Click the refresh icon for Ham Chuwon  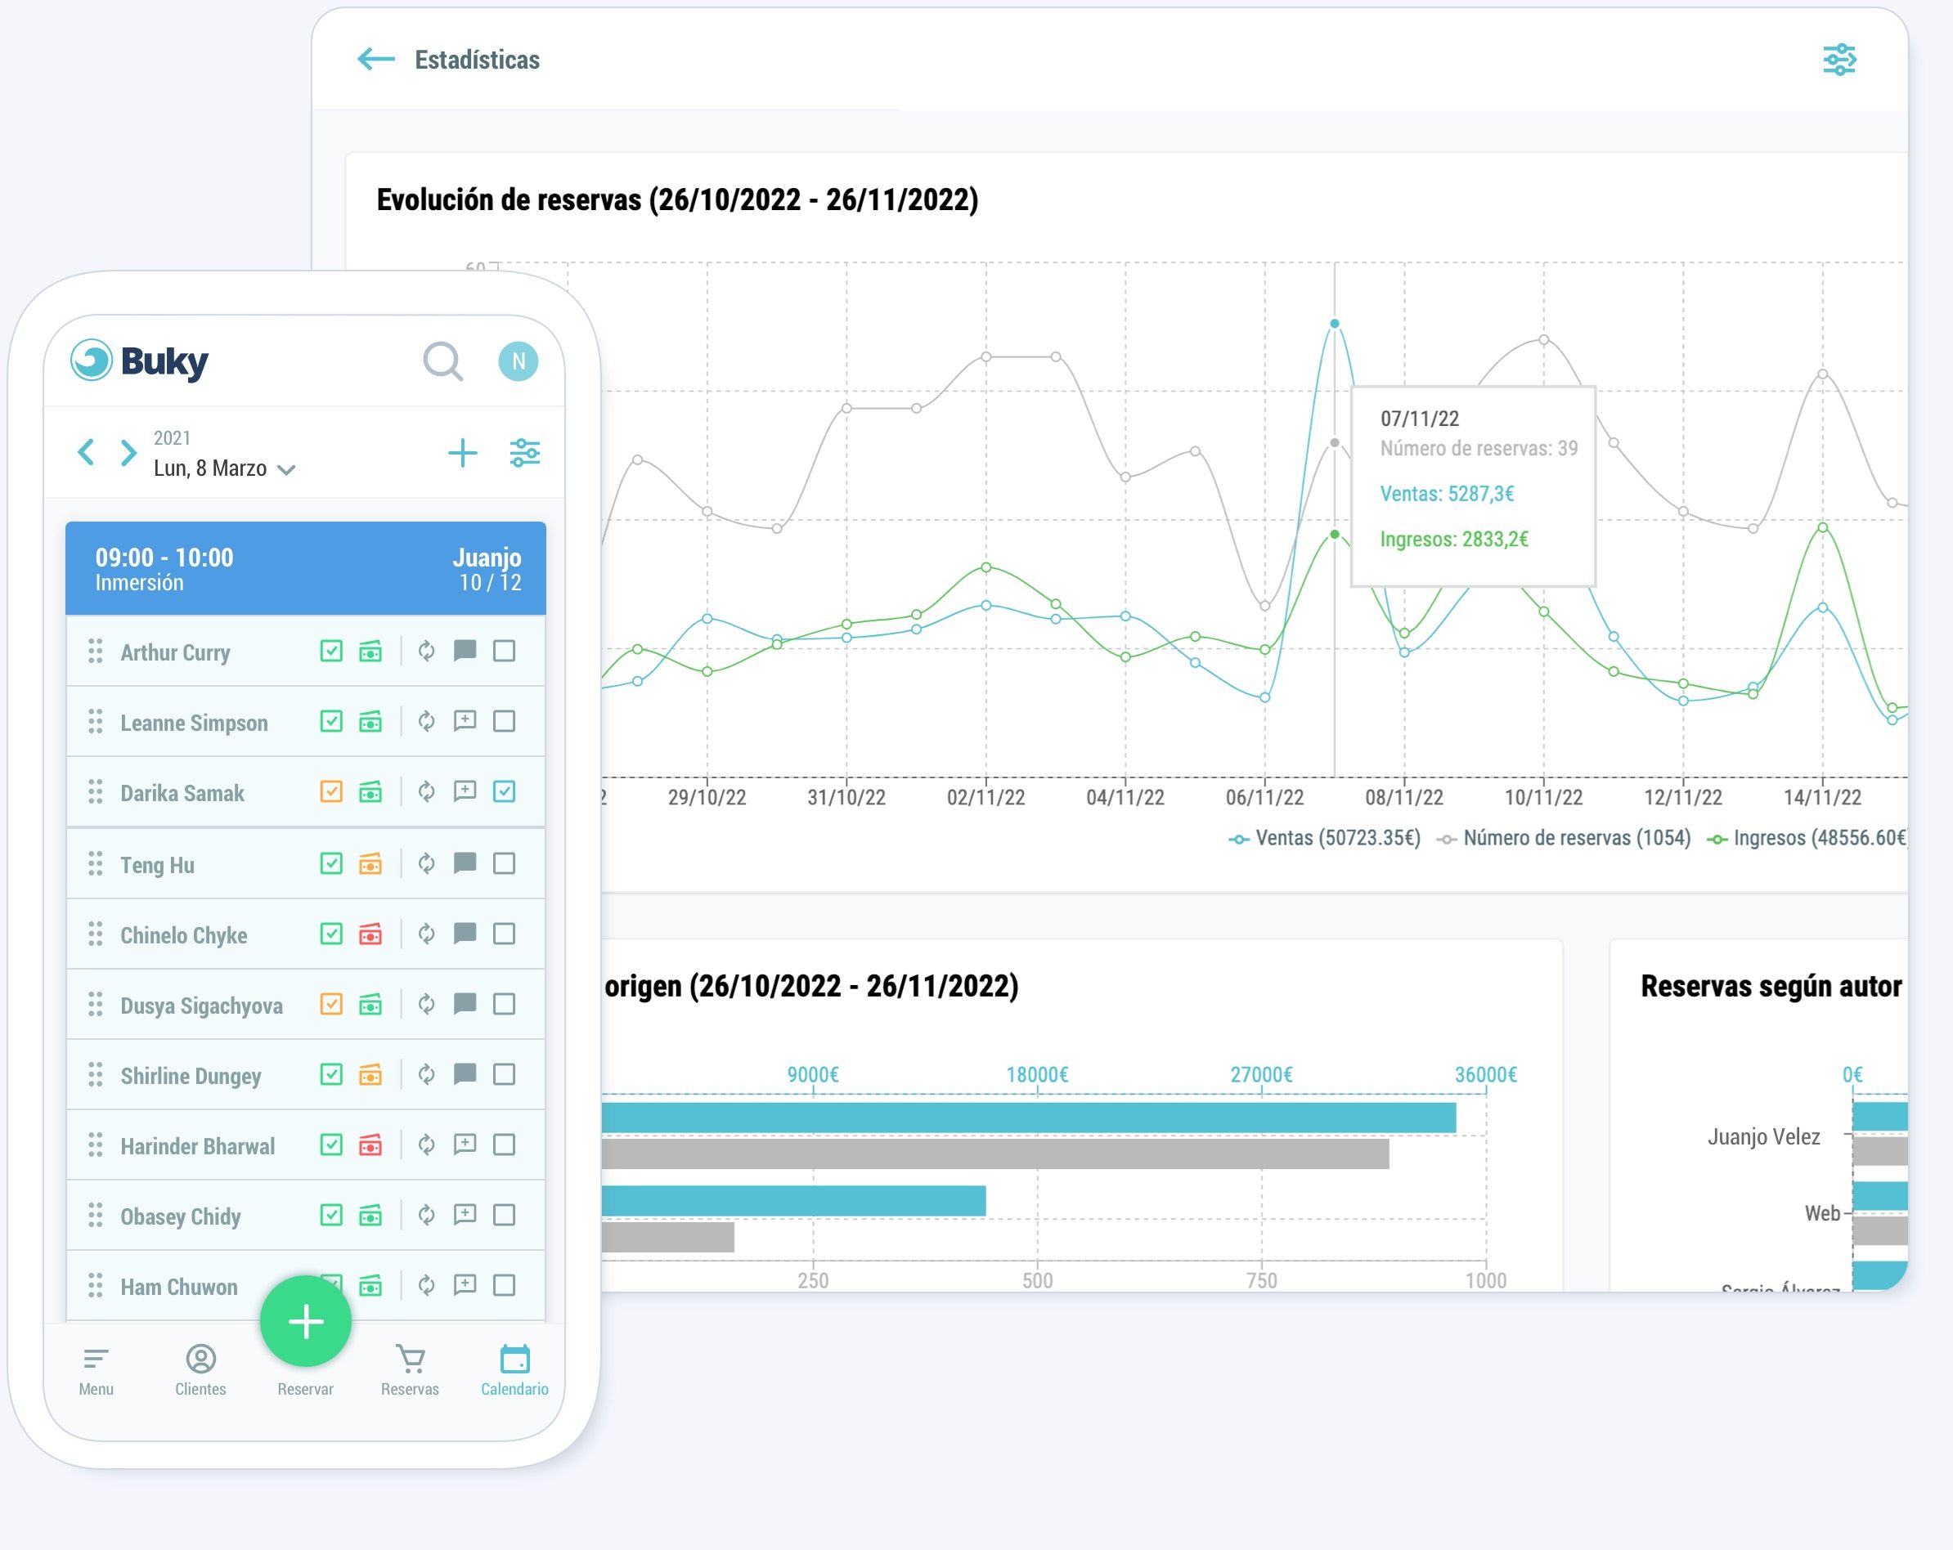[427, 1285]
